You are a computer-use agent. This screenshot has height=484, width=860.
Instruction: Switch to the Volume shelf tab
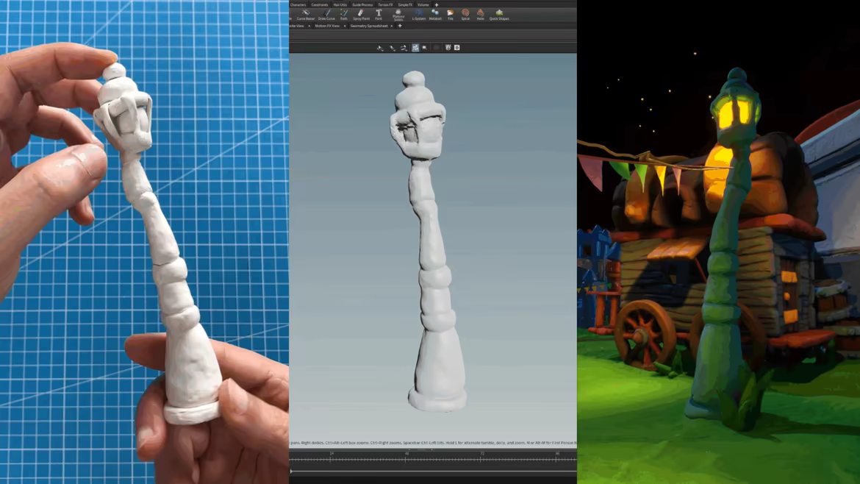pyautogui.click(x=423, y=4)
